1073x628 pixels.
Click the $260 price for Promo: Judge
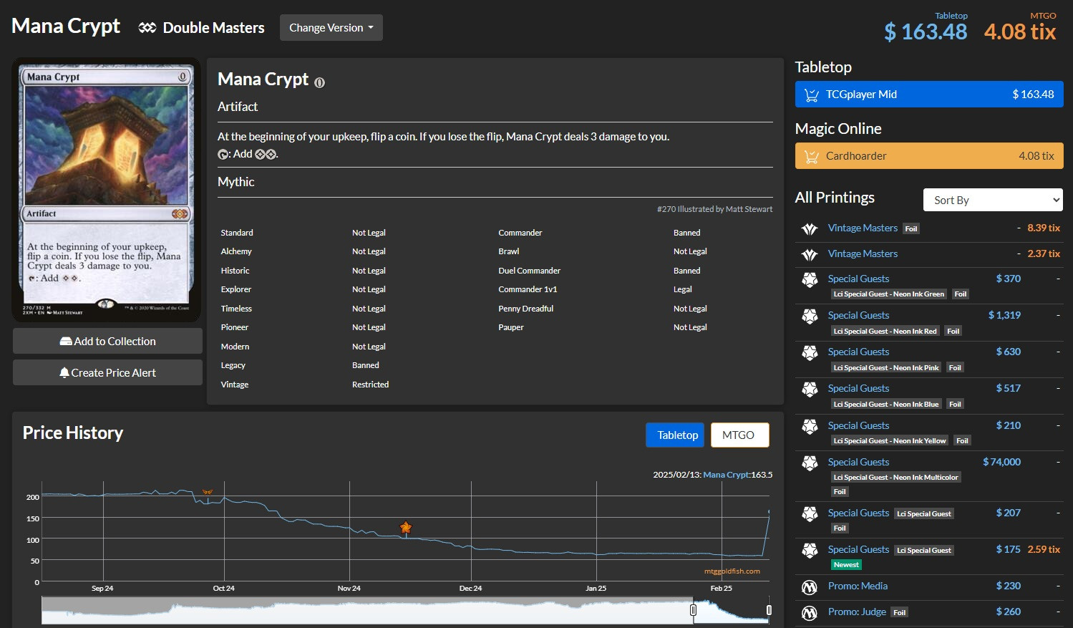[x=1008, y=612]
